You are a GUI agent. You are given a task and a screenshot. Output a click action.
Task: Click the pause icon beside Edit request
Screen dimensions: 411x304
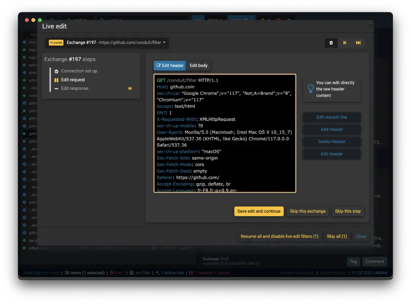pos(56,80)
